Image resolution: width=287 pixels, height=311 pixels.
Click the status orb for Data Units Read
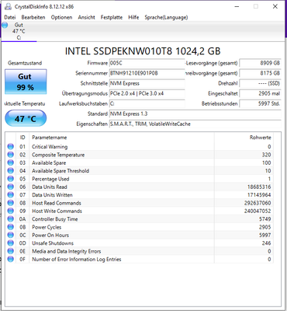tap(11, 187)
